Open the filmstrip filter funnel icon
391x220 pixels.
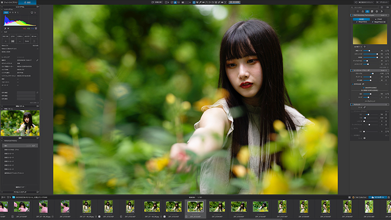[8, 198]
